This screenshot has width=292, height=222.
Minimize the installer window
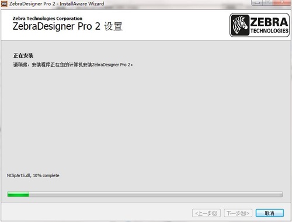click(257, 3)
